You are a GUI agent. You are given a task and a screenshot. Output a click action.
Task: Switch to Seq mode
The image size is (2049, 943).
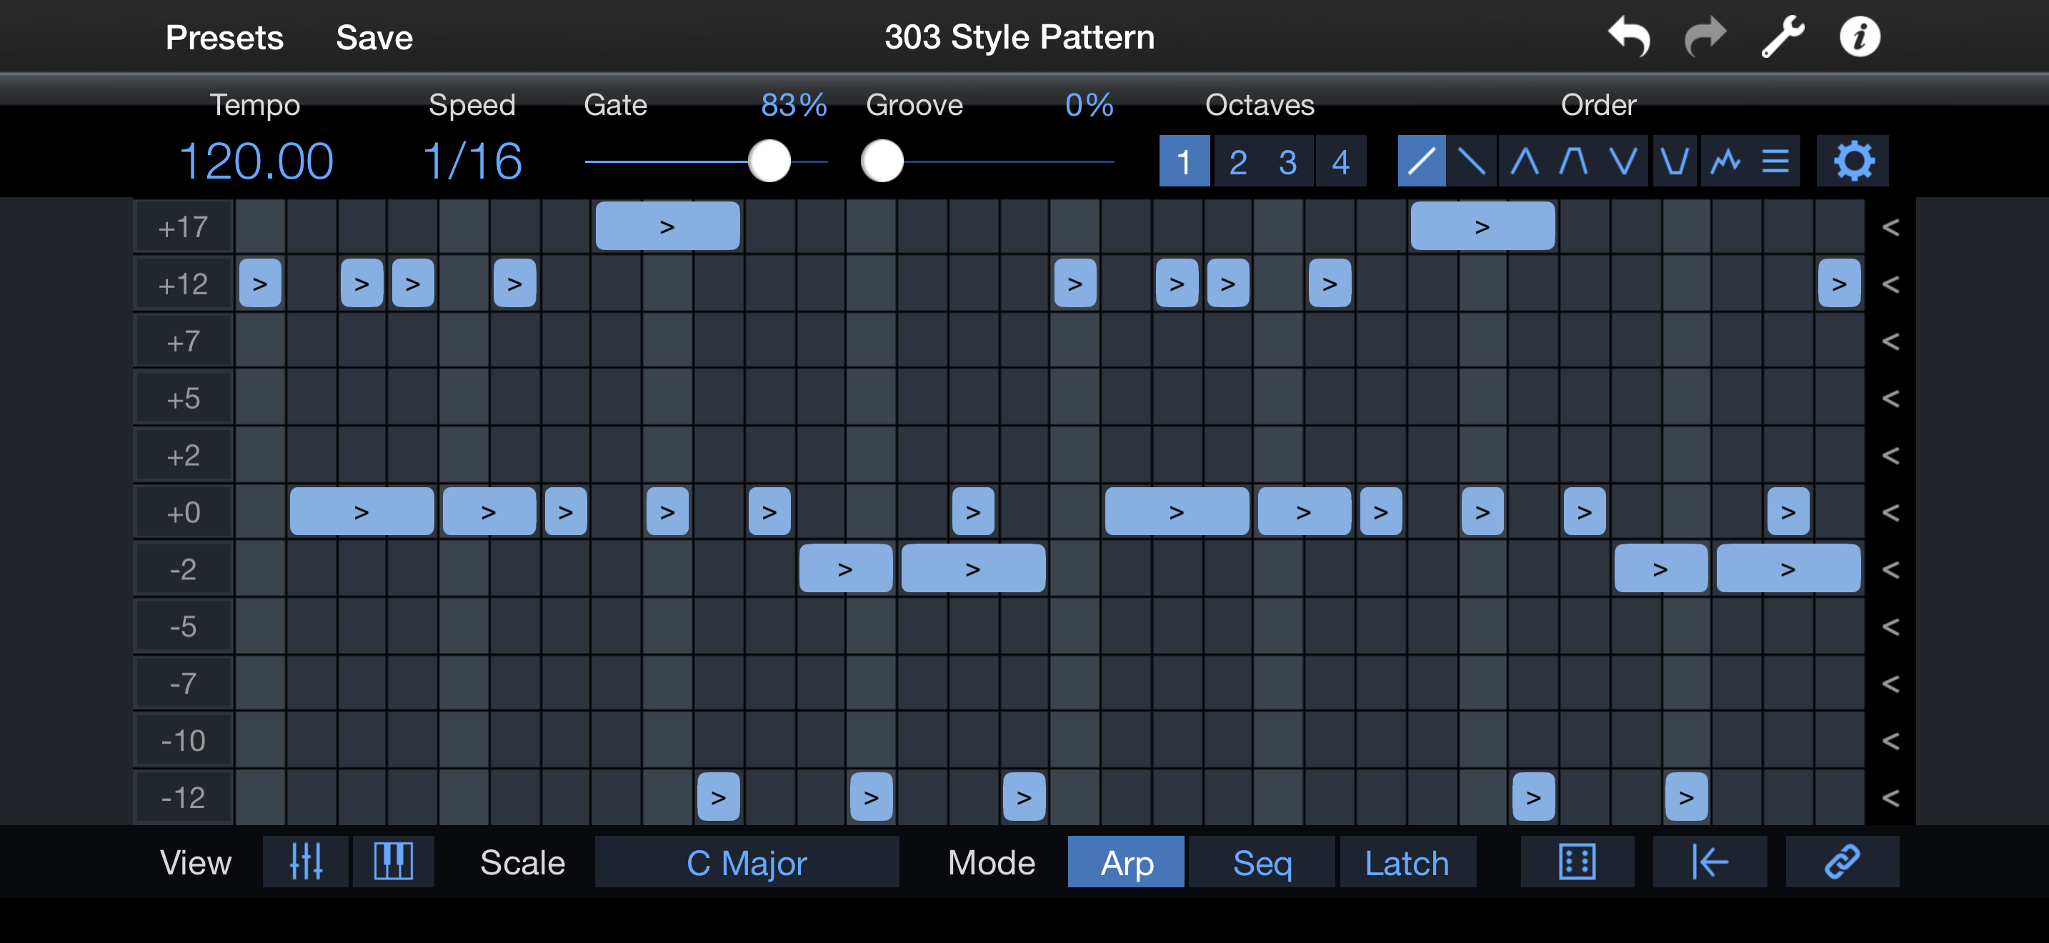pyautogui.click(x=1262, y=861)
